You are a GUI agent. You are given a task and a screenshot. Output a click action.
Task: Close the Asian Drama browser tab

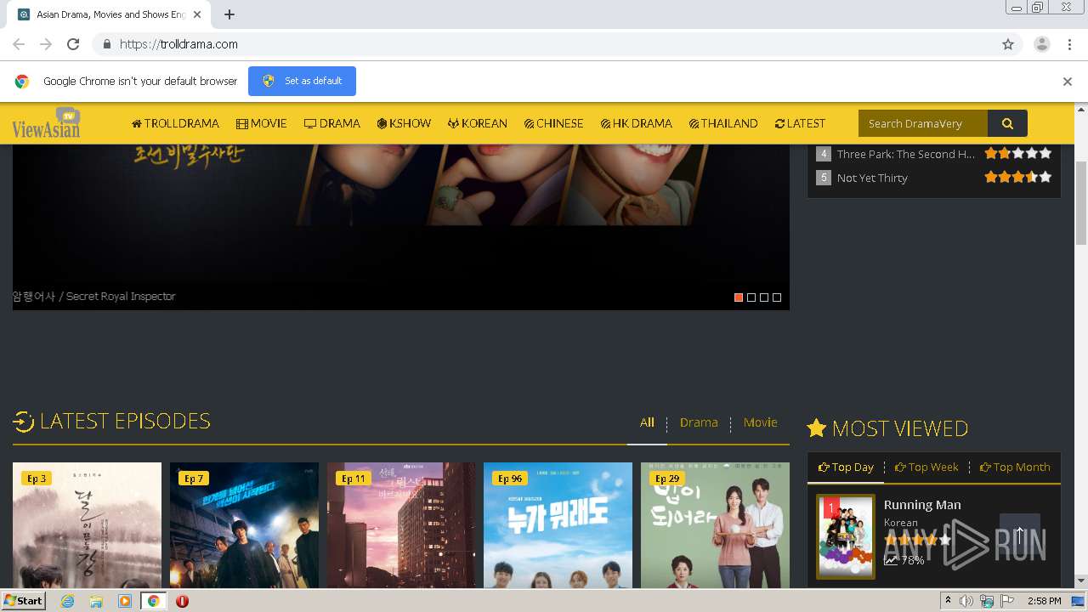[197, 14]
